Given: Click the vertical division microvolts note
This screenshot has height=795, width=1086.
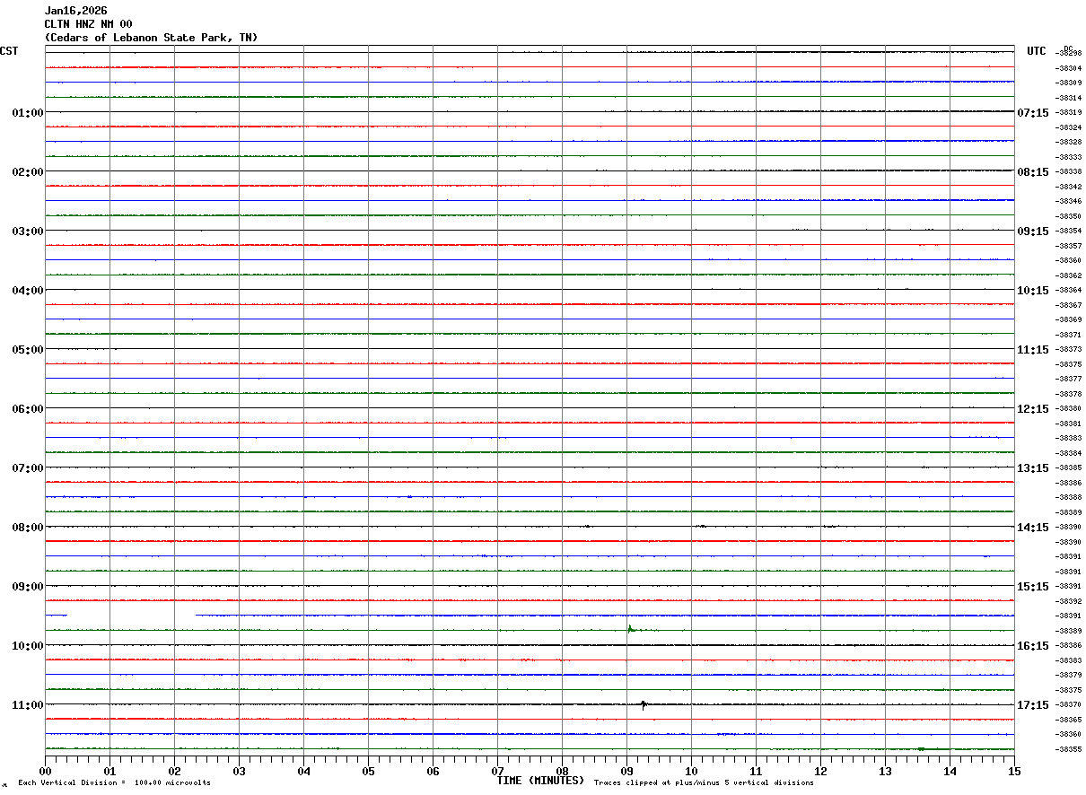Looking at the screenshot, I should tap(115, 783).
